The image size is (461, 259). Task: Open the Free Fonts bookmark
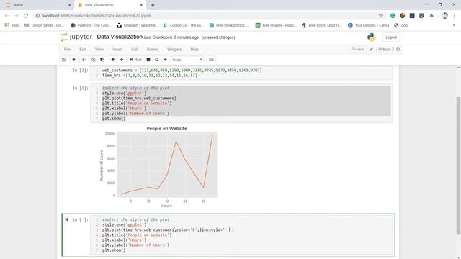click(x=322, y=26)
